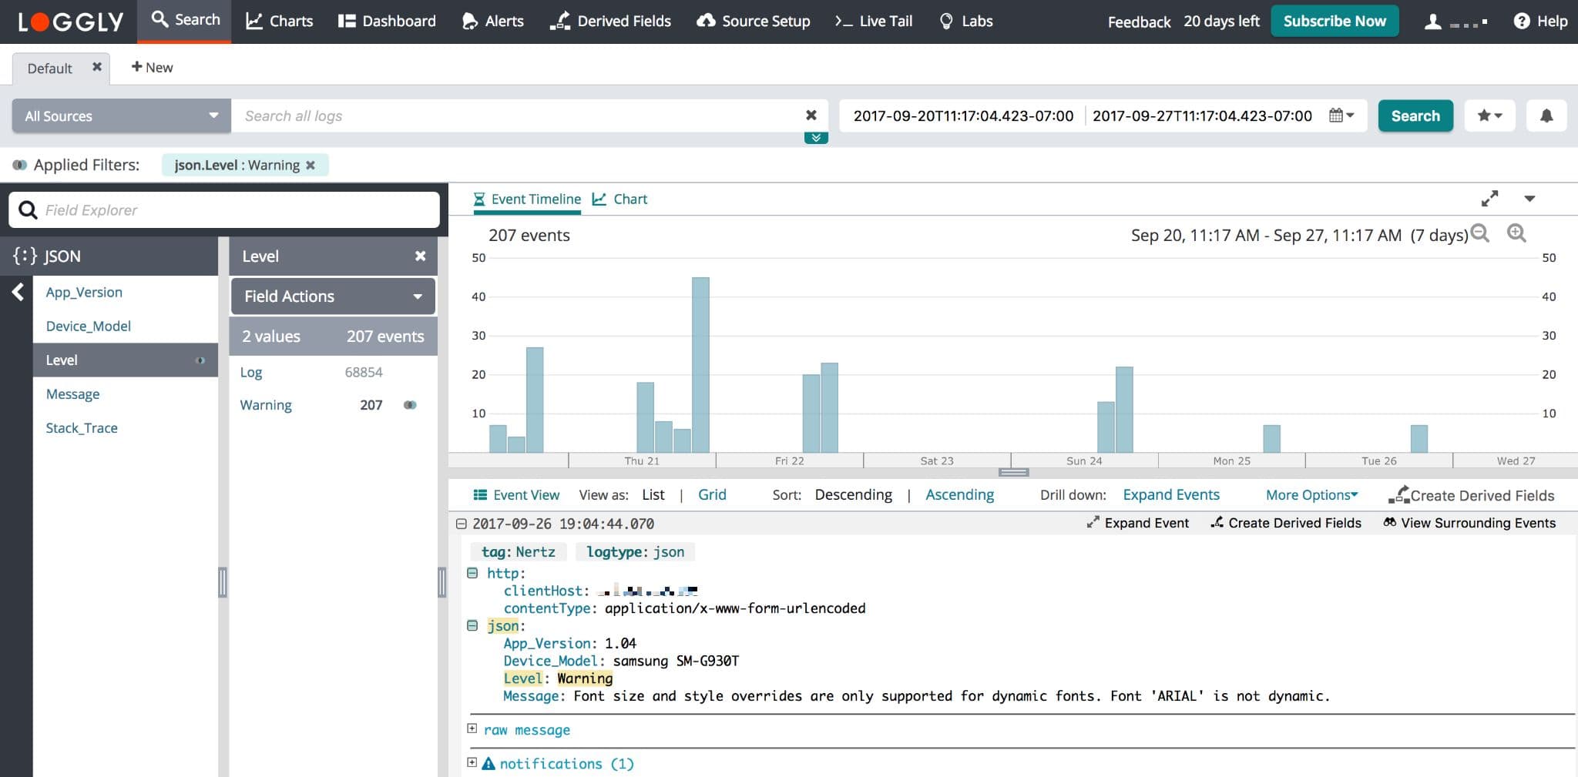
Task: Toggle filter icon on Level field
Action: tap(200, 360)
